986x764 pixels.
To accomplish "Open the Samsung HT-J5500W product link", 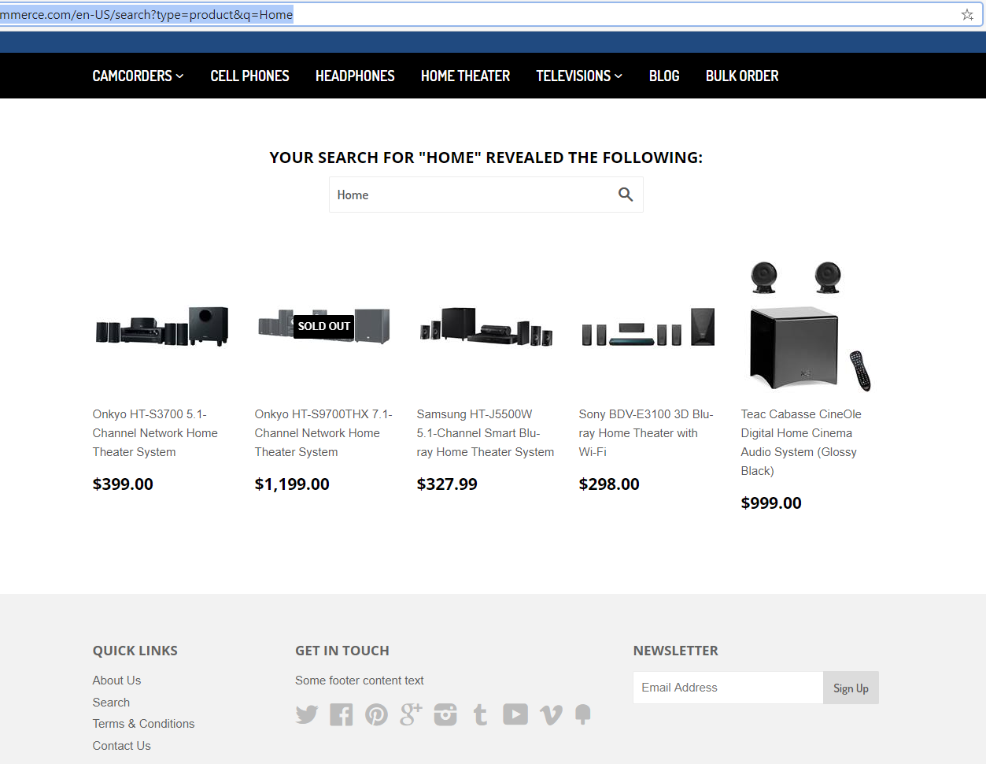I will click(486, 433).
